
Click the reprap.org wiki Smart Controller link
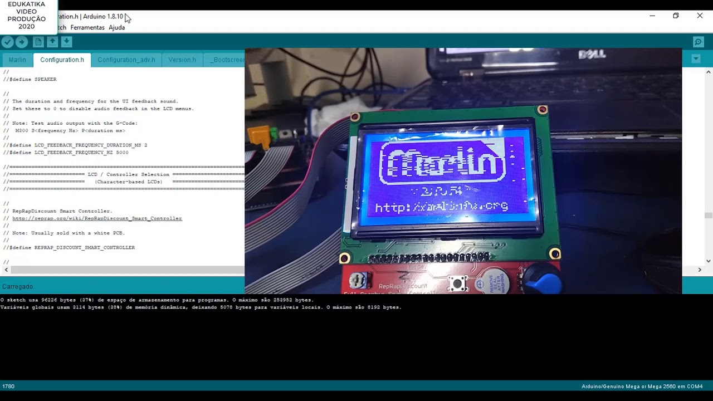click(x=97, y=218)
